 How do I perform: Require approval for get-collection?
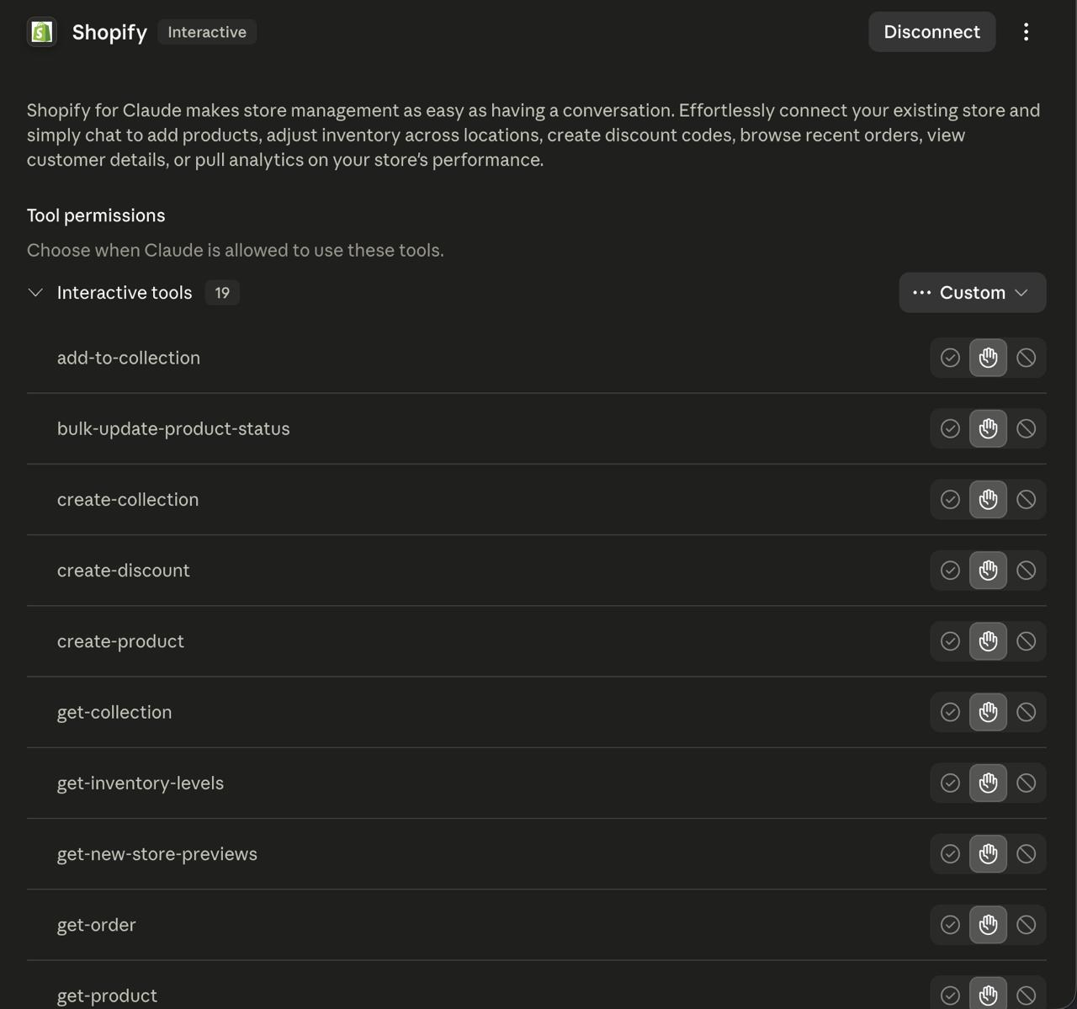click(x=988, y=712)
